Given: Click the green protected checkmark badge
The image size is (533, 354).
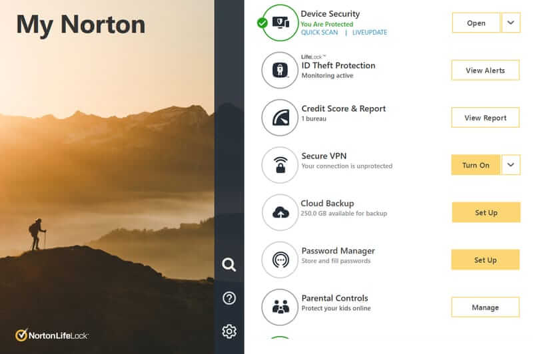Looking at the screenshot, I should [x=262, y=23].
